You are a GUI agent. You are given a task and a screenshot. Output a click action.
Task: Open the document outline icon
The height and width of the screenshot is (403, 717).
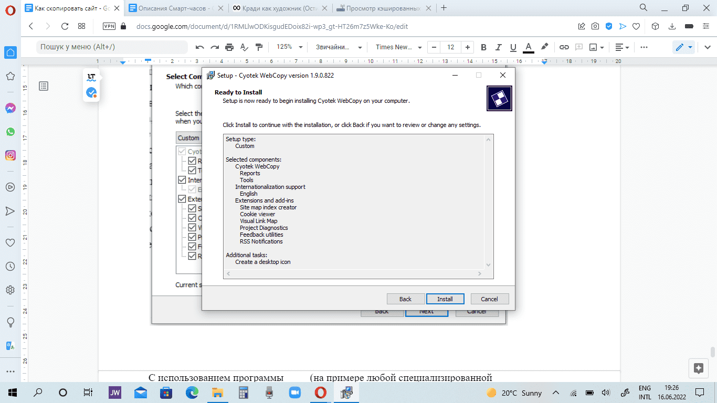[44, 86]
